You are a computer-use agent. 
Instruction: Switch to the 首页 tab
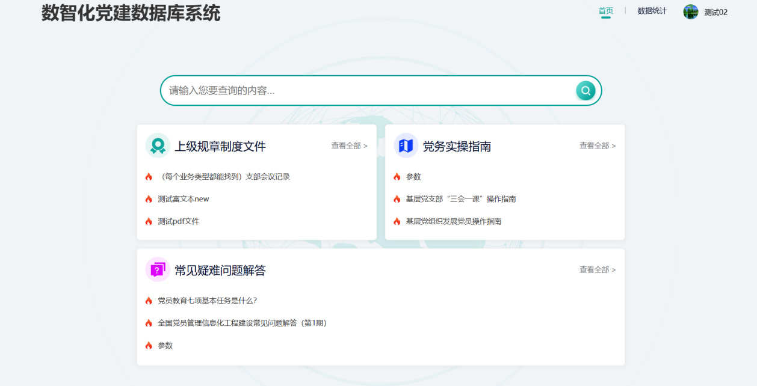point(606,11)
